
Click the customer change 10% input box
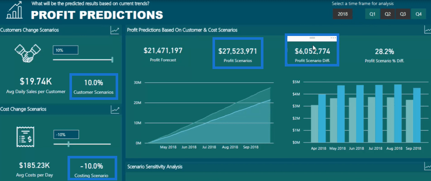coord(66,50)
